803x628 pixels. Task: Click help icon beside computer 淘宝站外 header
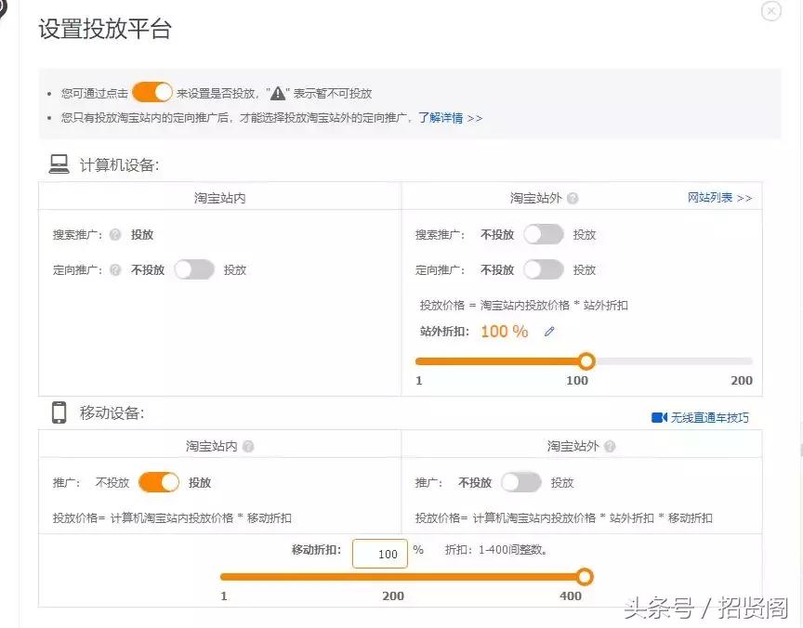point(573,198)
